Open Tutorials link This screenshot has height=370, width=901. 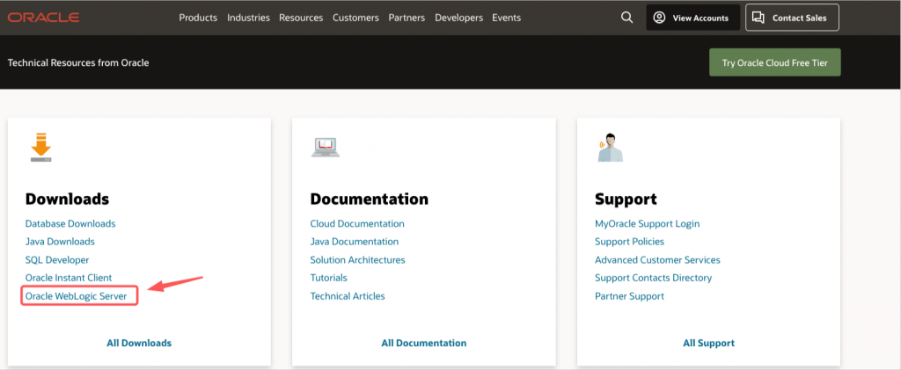click(x=329, y=278)
